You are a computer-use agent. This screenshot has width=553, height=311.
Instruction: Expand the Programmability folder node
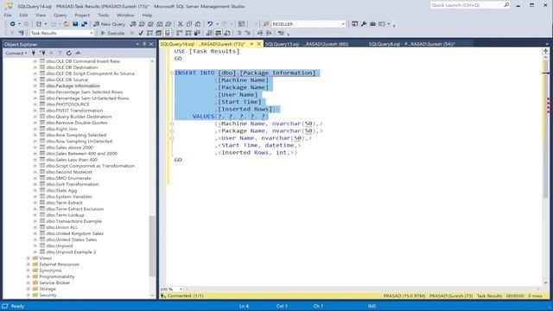pos(29,276)
